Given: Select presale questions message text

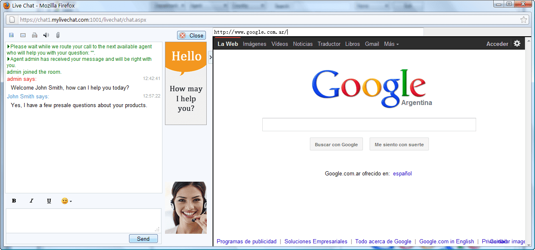Looking at the screenshot, I should point(79,105).
